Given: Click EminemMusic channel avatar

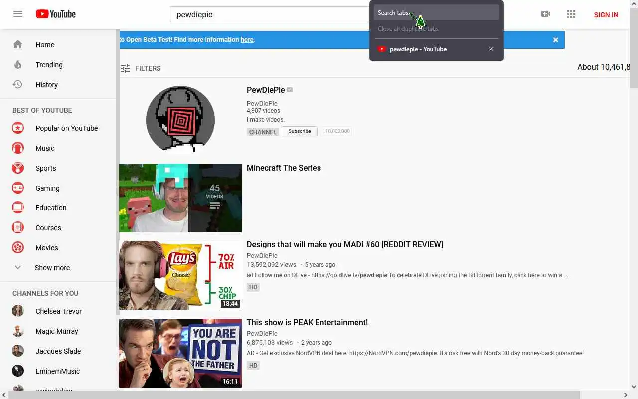Looking at the screenshot, I should click(x=18, y=371).
